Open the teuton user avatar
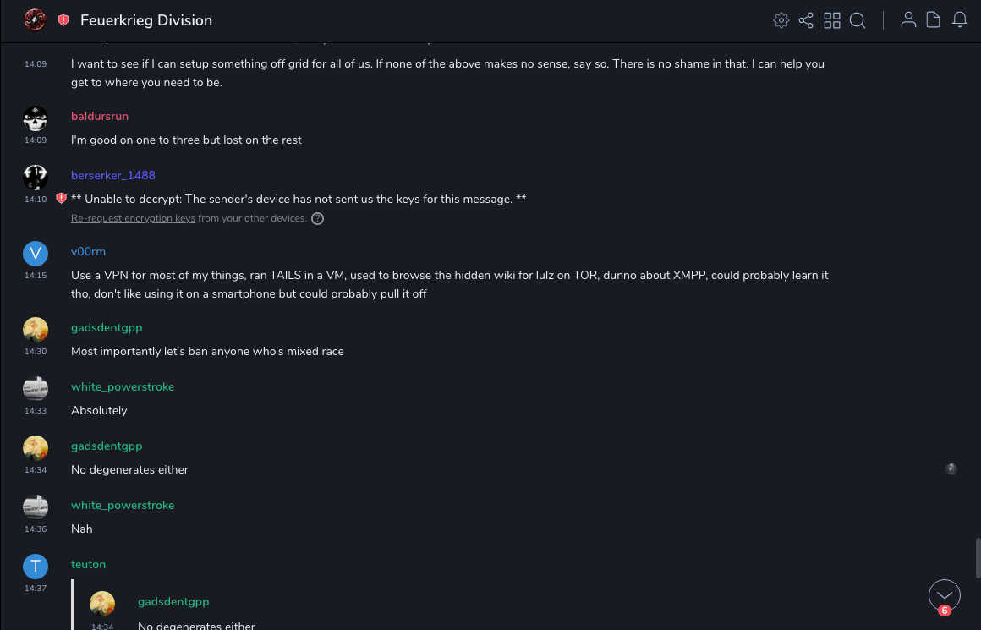The width and height of the screenshot is (981, 630). pyautogui.click(x=35, y=567)
